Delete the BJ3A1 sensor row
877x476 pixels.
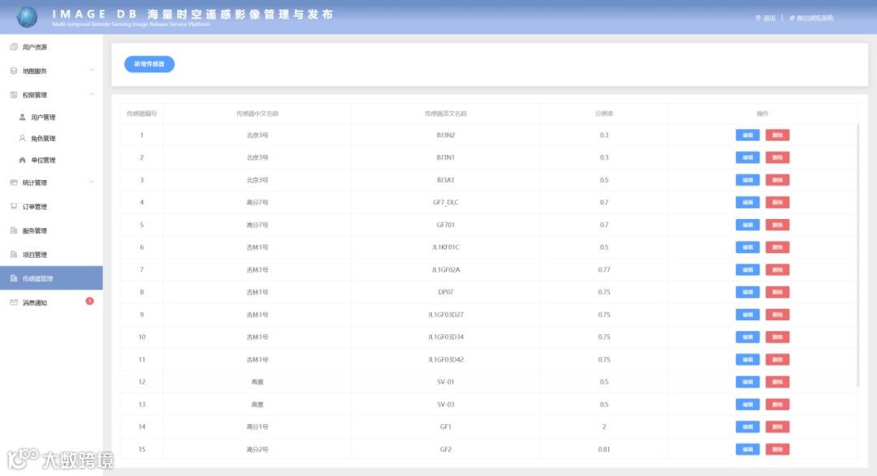[x=777, y=180]
